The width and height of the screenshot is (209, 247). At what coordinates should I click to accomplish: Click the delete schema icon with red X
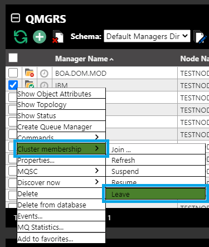58,37
